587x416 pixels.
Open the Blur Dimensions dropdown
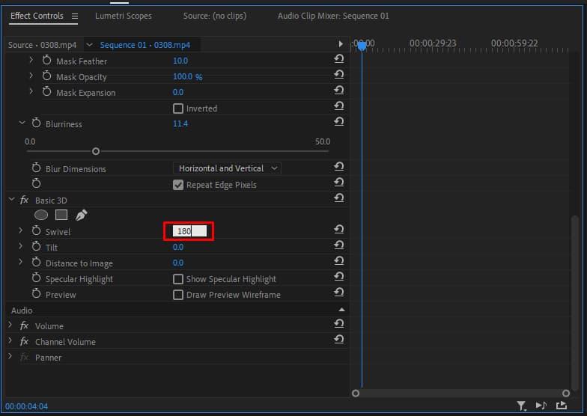227,168
